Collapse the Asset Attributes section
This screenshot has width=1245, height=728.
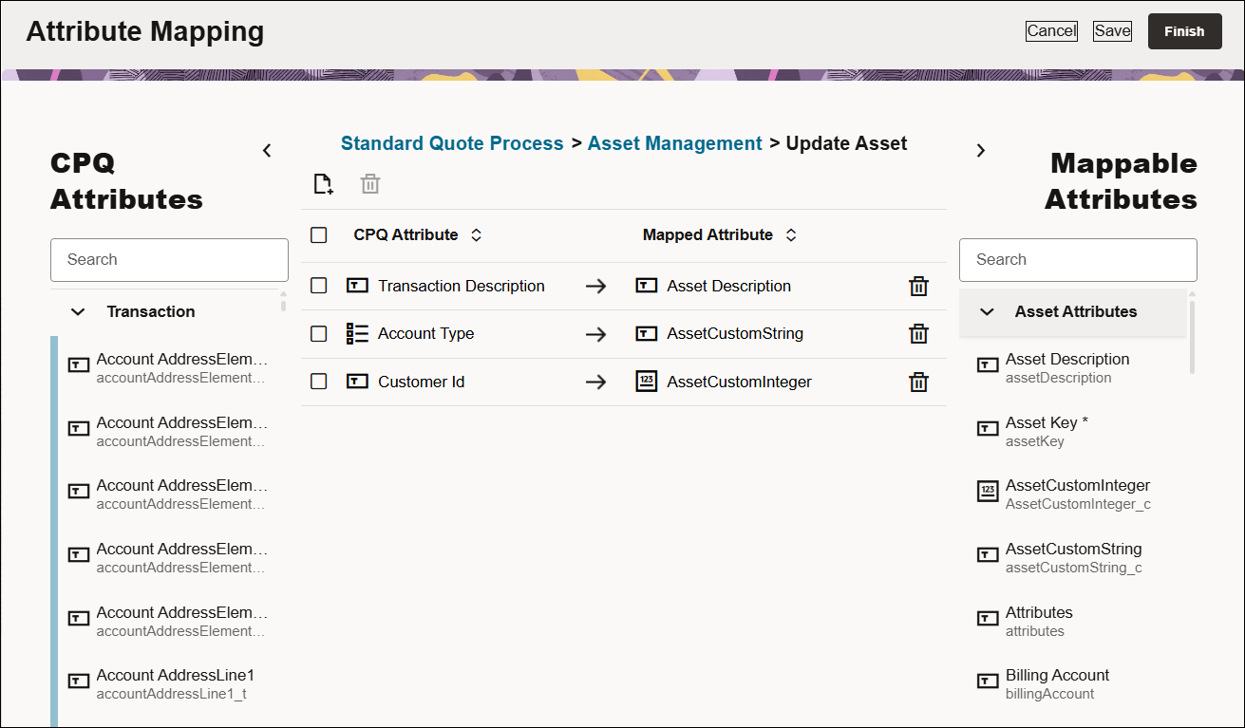point(986,310)
